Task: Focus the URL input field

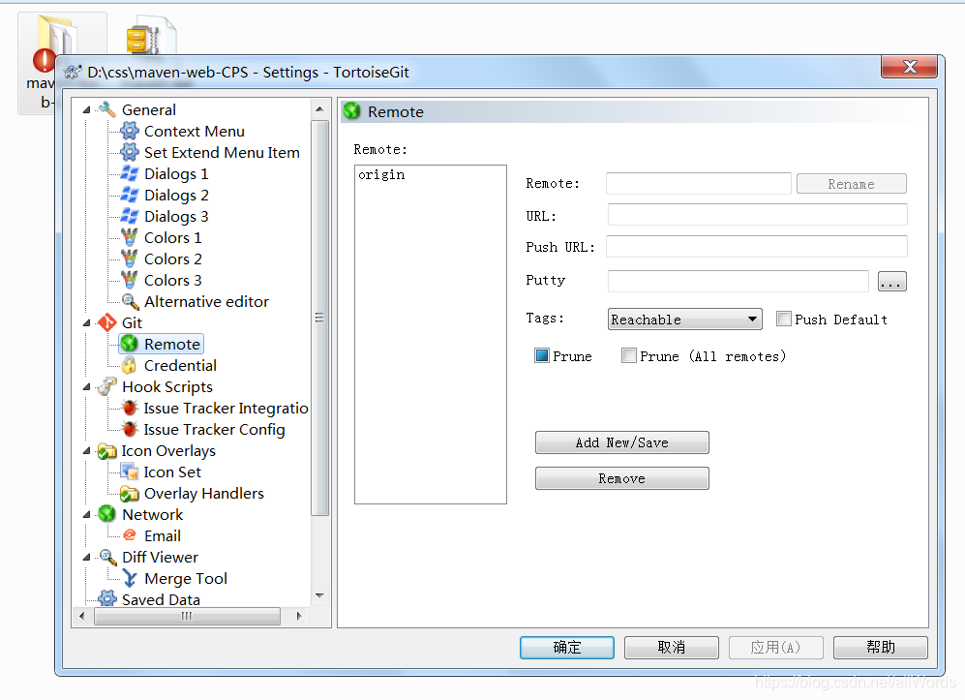Action: (757, 215)
